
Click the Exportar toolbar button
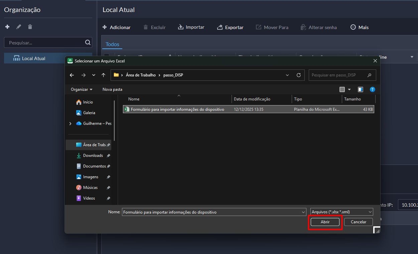pos(230,27)
